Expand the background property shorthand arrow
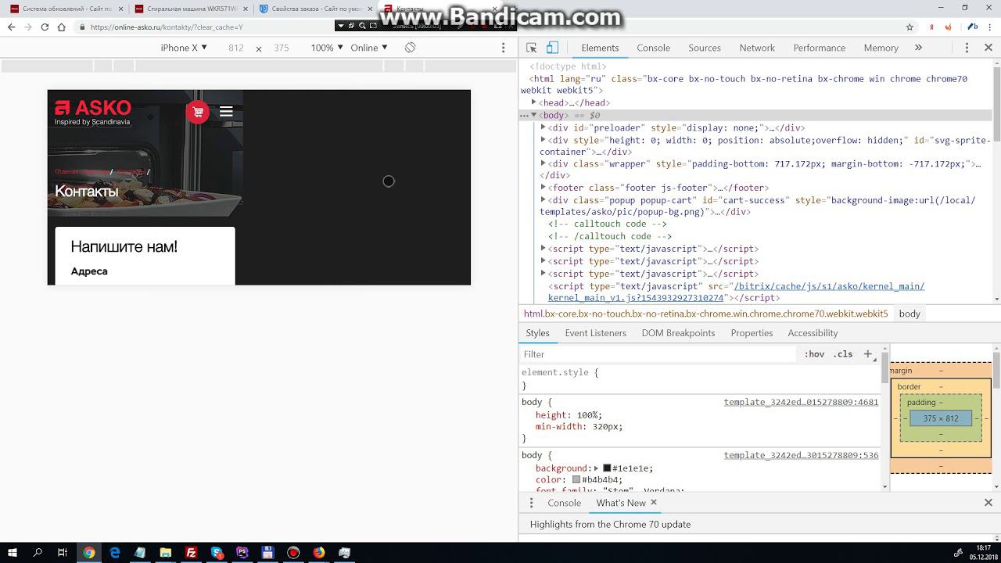 tap(597, 468)
